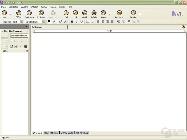The image size is (187, 140).
Task: Click the highlight pen color icon
Action: click(54, 22)
